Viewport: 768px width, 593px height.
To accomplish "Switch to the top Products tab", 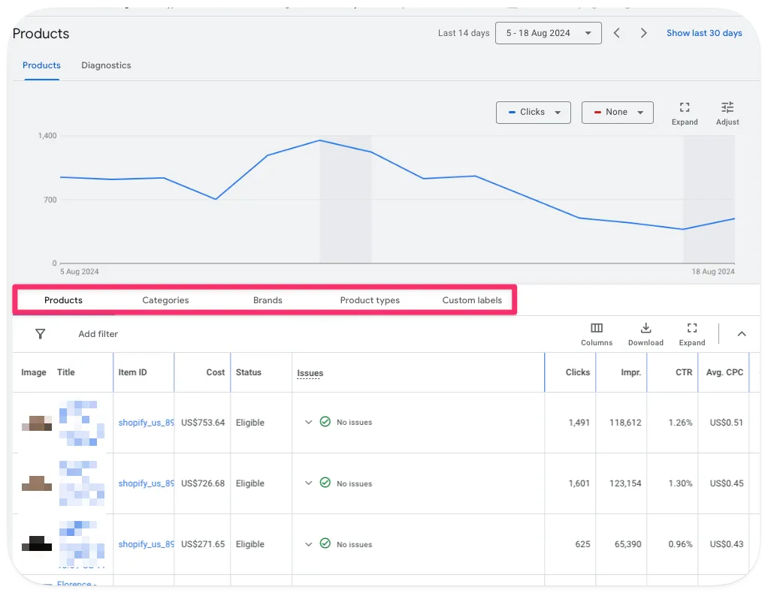I will point(41,65).
